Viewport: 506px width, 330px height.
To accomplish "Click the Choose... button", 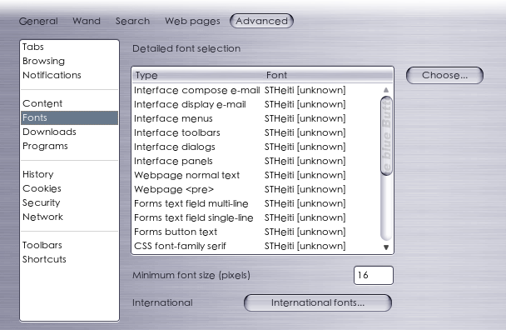I will 444,75.
